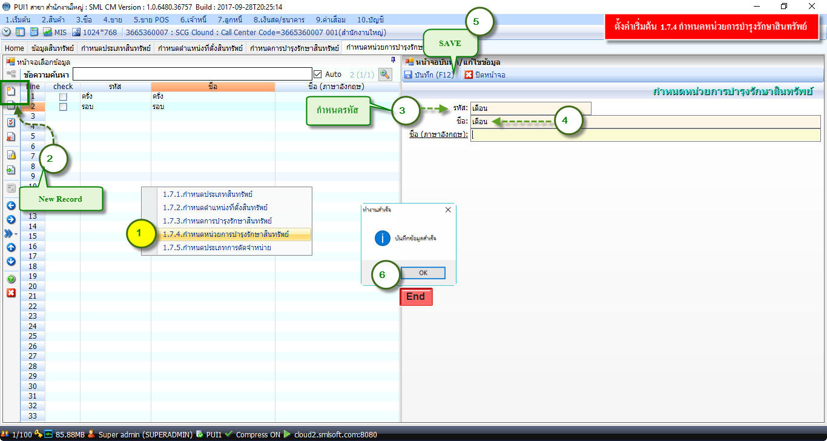The image size is (827, 441).
Task: Switch to the กำหนดการปรุงรักษาสินทรัพย์ tab
Action: 294,48
